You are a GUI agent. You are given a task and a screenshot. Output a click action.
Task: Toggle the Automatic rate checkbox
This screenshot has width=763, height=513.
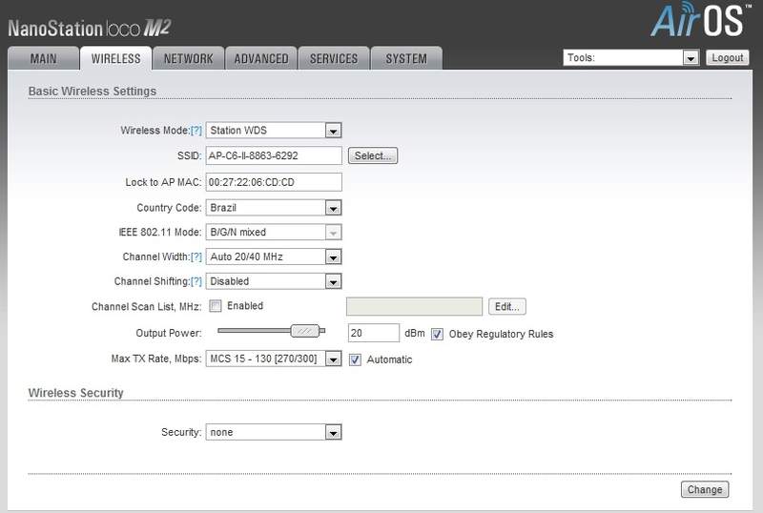[x=355, y=359]
